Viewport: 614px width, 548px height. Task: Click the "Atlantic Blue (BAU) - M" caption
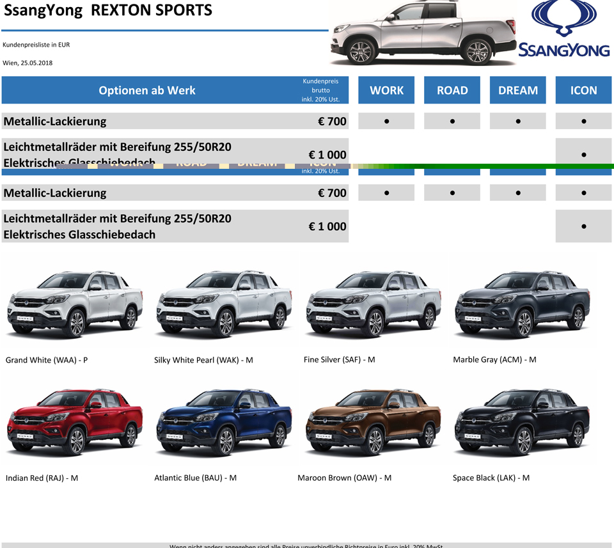pyautogui.click(x=196, y=478)
